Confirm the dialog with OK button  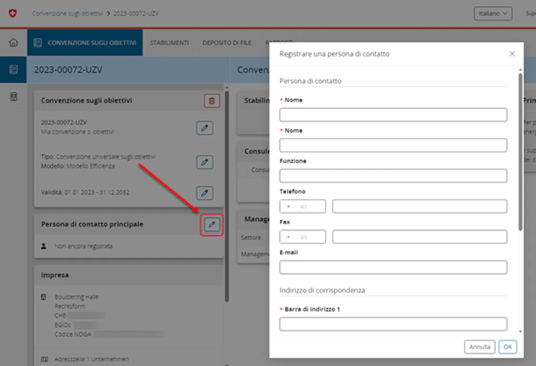[x=508, y=347]
